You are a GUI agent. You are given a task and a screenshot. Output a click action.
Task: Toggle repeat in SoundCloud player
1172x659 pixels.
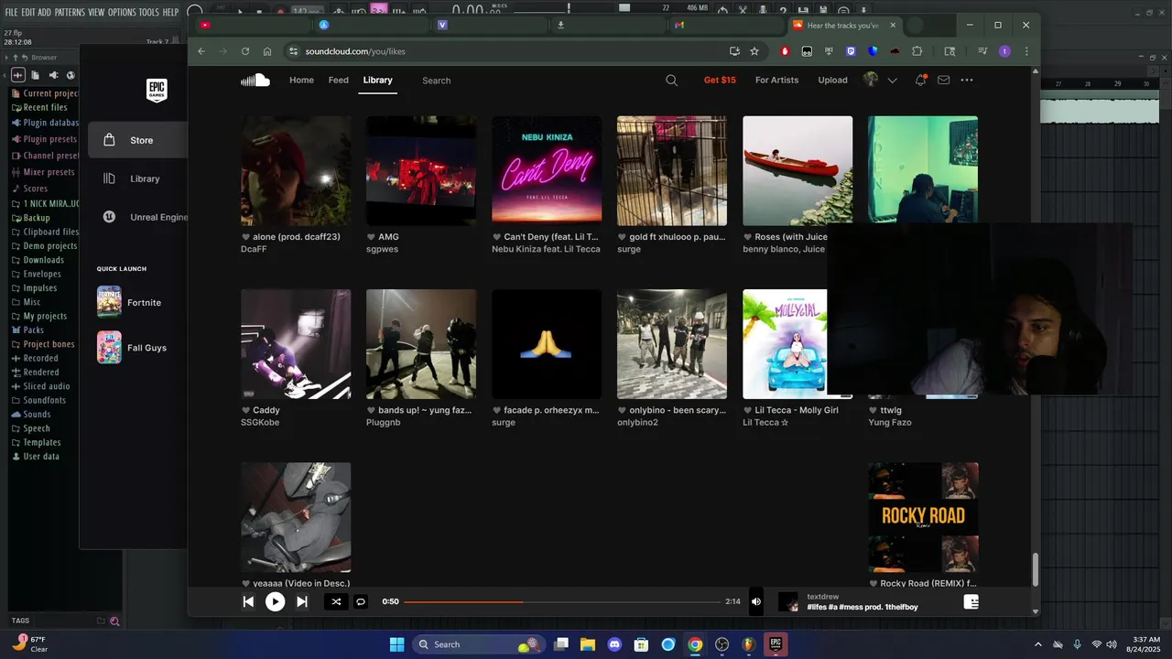coord(361,601)
